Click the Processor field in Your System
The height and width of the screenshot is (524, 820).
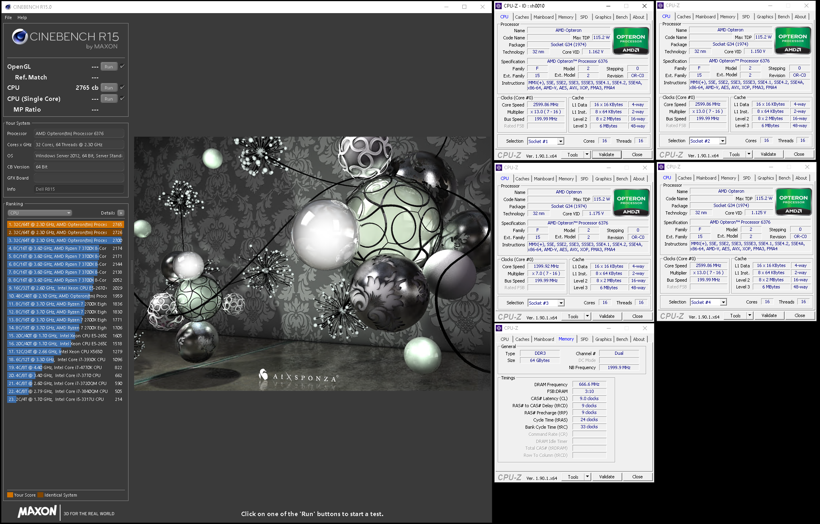click(79, 133)
